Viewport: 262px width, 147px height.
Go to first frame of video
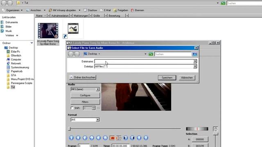(139, 138)
